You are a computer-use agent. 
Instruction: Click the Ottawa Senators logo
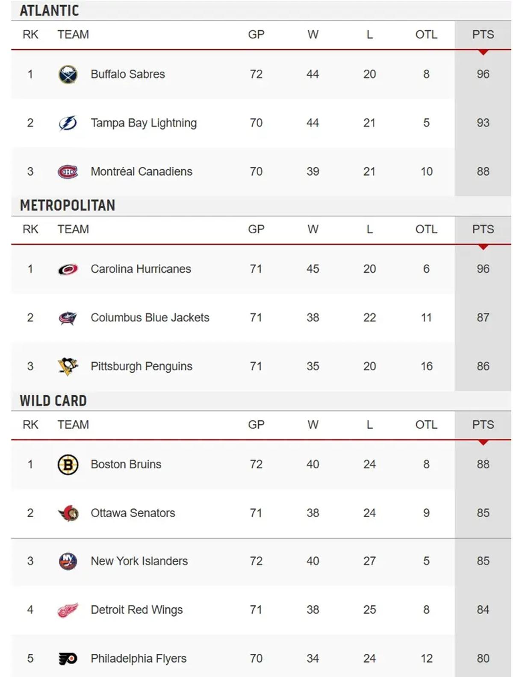tap(68, 513)
